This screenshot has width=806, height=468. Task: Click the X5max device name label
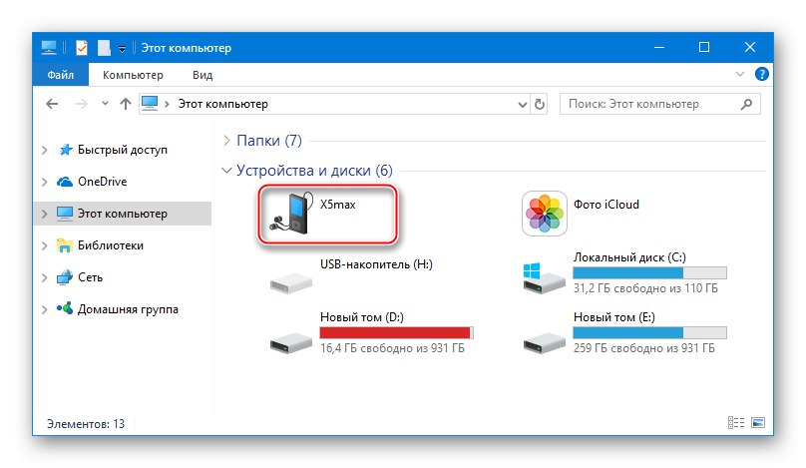point(338,205)
